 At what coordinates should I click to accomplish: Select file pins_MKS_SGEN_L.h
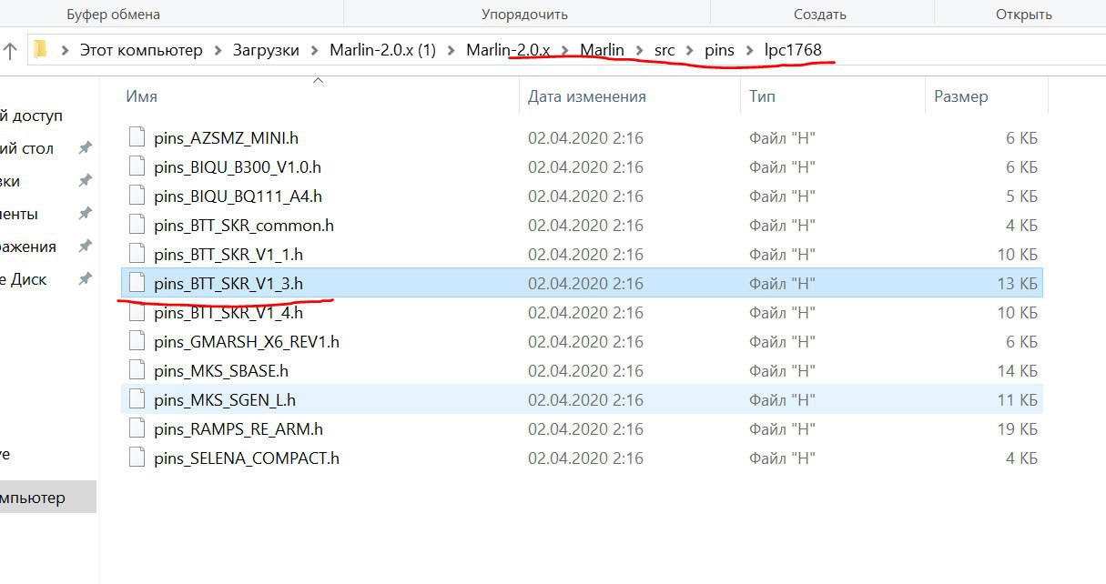(581, 399)
